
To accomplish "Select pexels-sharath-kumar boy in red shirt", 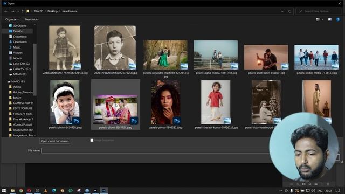I will (x=216, y=102).
